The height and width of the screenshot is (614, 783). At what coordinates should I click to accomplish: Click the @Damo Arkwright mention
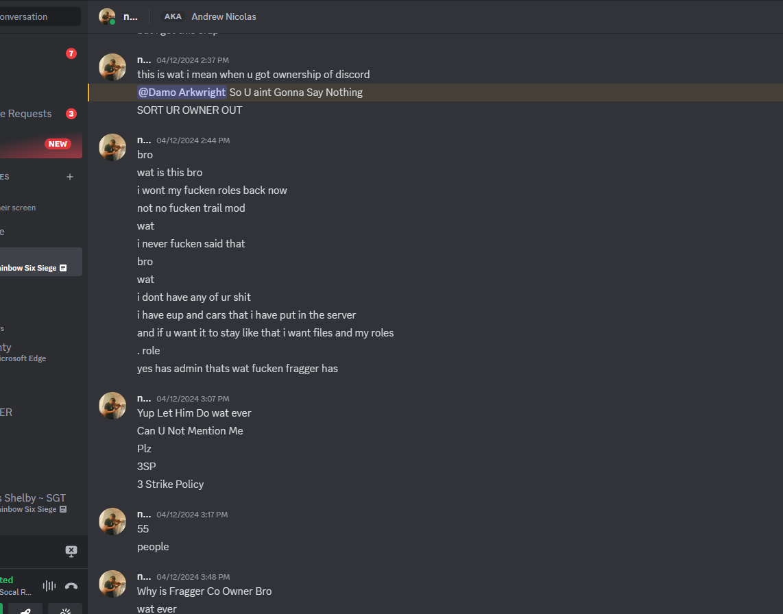(182, 93)
